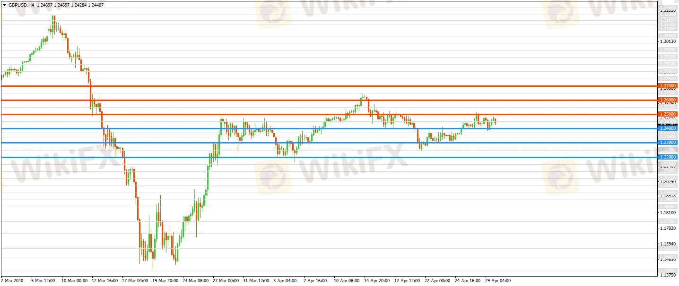Click the dropdown triangle beside GBPUSD,H4
Viewport: 679px width, 286px height.
coord(5,5)
